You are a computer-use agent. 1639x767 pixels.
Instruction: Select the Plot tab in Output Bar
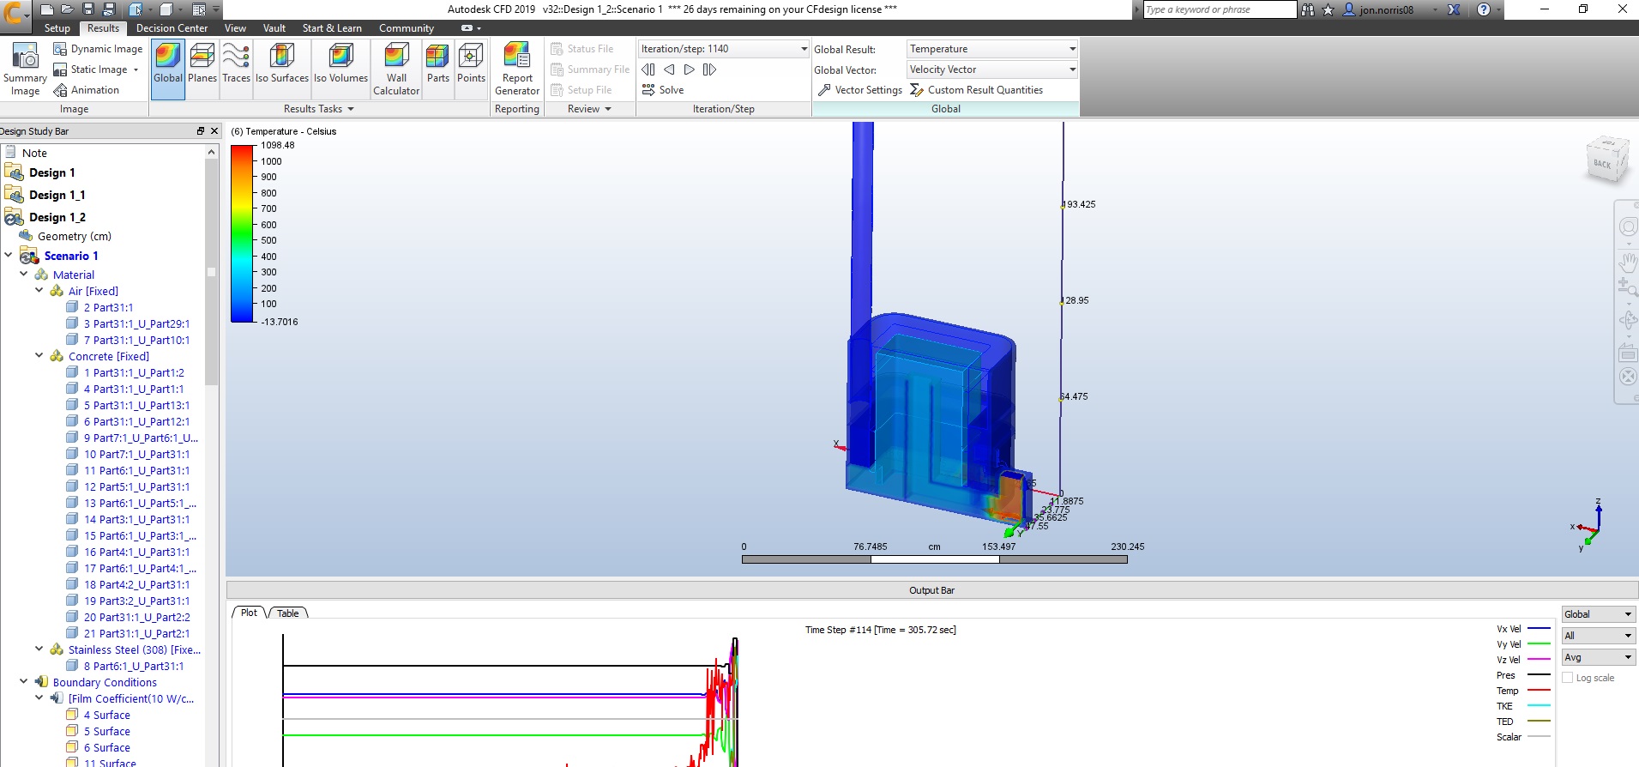click(x=249, y=613)
